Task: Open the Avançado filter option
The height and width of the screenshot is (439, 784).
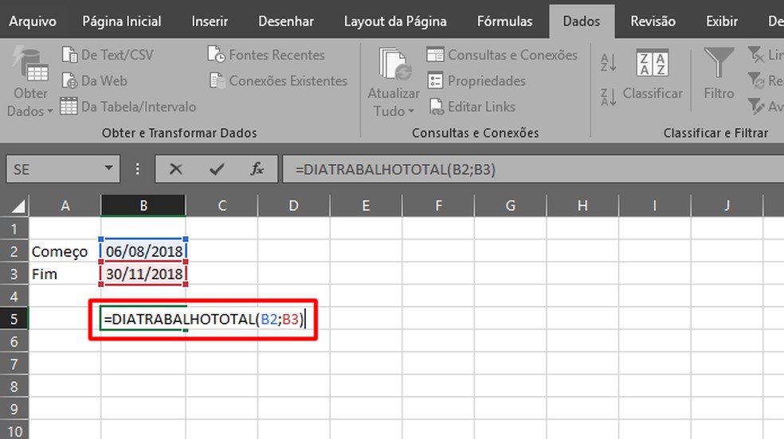Action: 755,106
